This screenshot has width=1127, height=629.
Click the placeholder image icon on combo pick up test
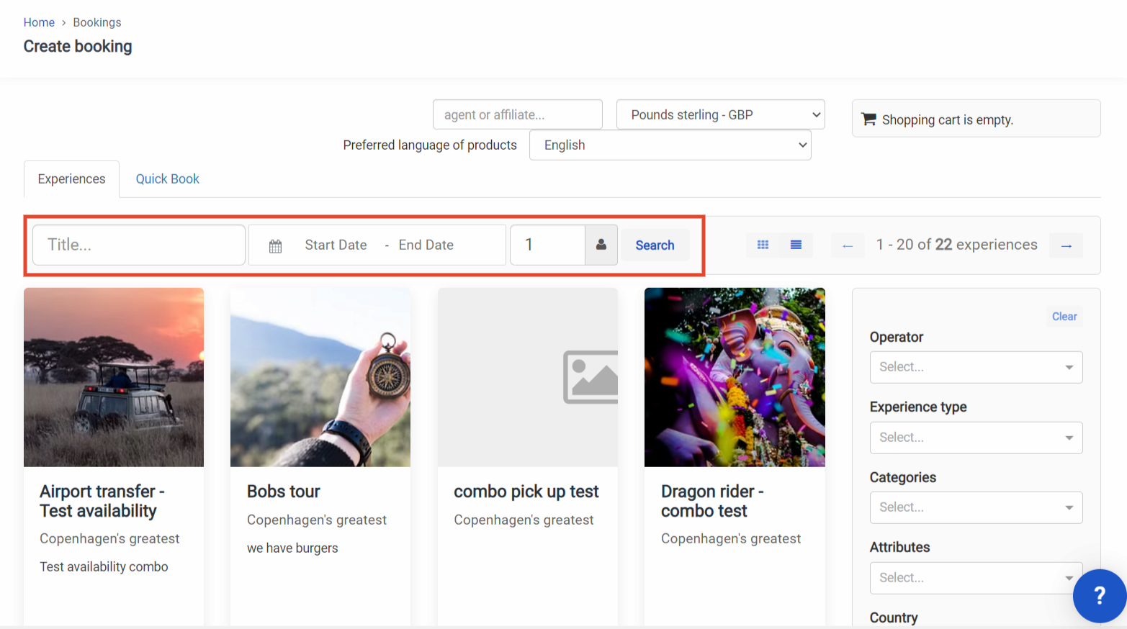591,377
